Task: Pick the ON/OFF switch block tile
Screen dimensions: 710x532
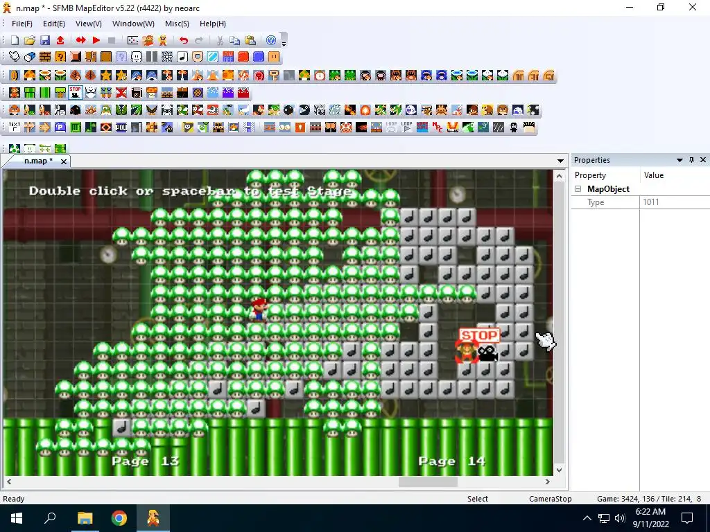Action: (x=227, y=57)
